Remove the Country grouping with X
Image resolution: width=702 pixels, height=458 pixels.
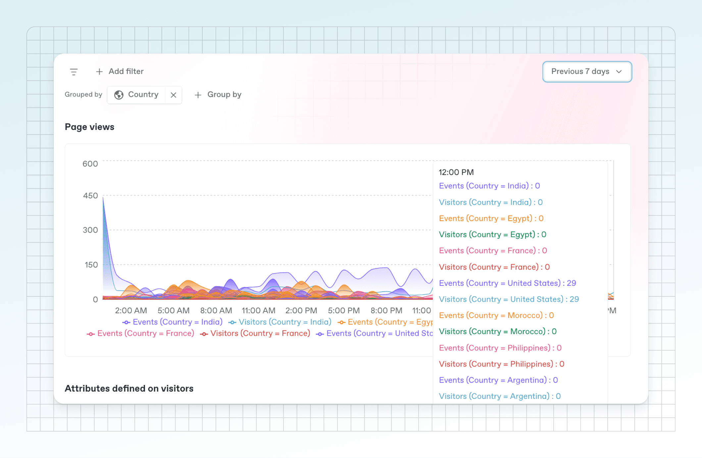pos(173,95)
